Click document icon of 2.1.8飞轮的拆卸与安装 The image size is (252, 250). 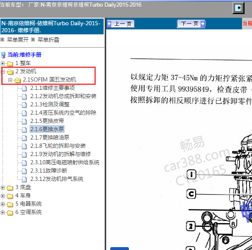tap(24, 146)
